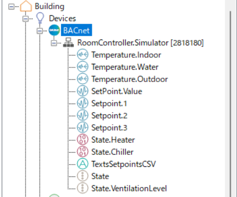
Task: Click the binary icon beside State.Heater
Action: pyautogui.click(x=83, y=140)
